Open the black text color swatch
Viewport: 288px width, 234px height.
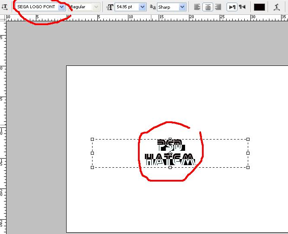259,7
